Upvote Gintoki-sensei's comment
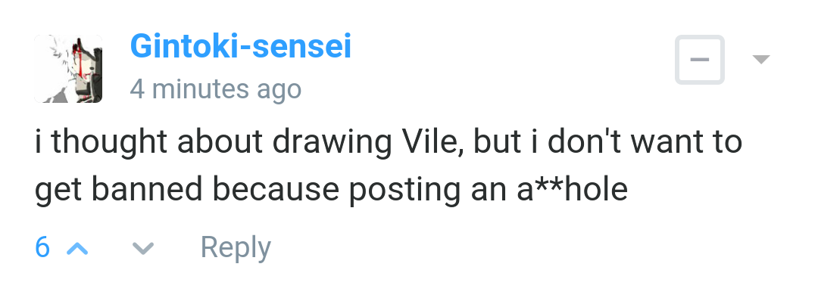This screenshot has height=301, width=818. (x=77, y=248)
